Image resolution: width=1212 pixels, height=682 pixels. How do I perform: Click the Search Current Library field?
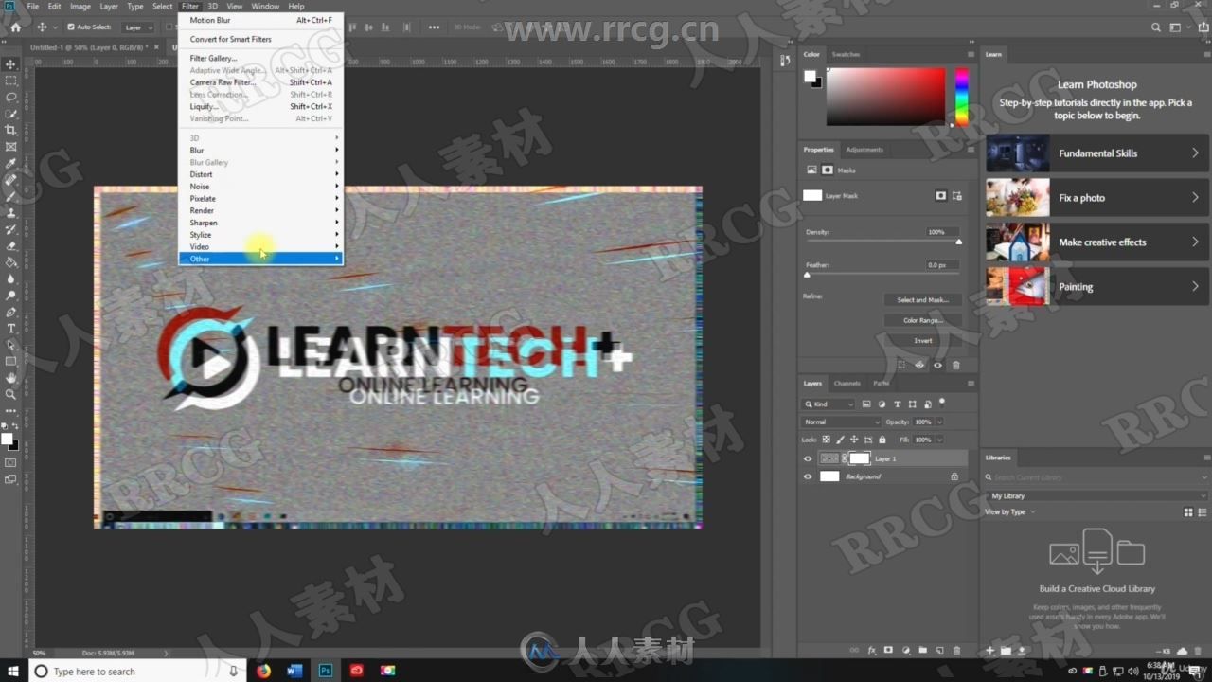1096,477
